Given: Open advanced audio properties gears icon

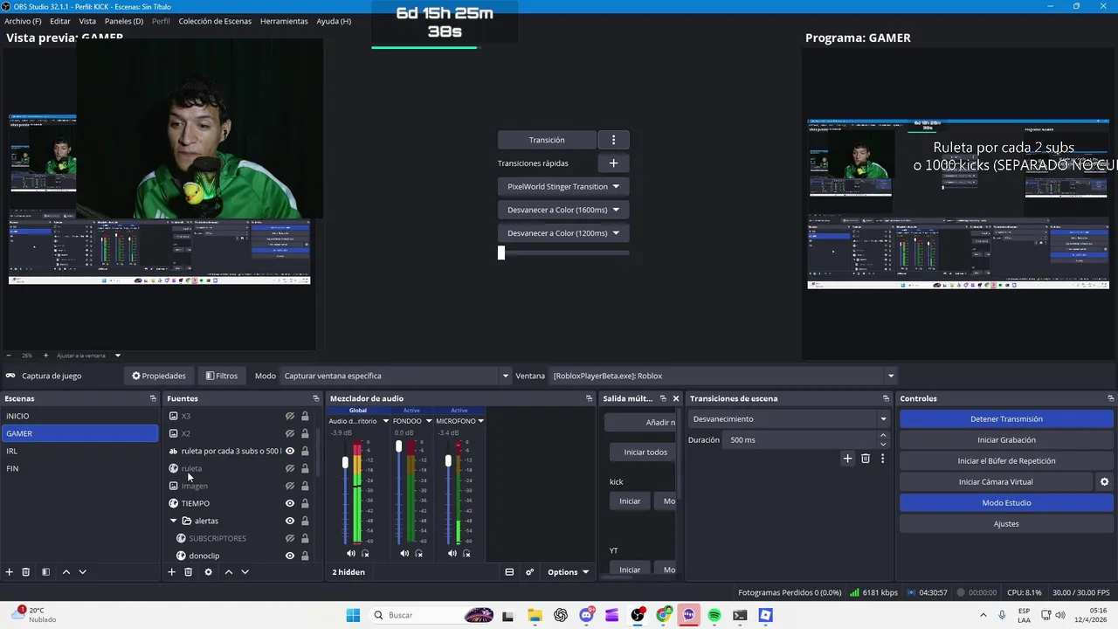Looking at the screenshot, I should pyautogui.click(x=529, y=572).
